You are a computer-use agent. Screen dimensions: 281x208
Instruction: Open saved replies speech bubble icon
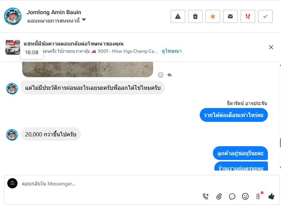pyautogui.click(x=232, y=196)
